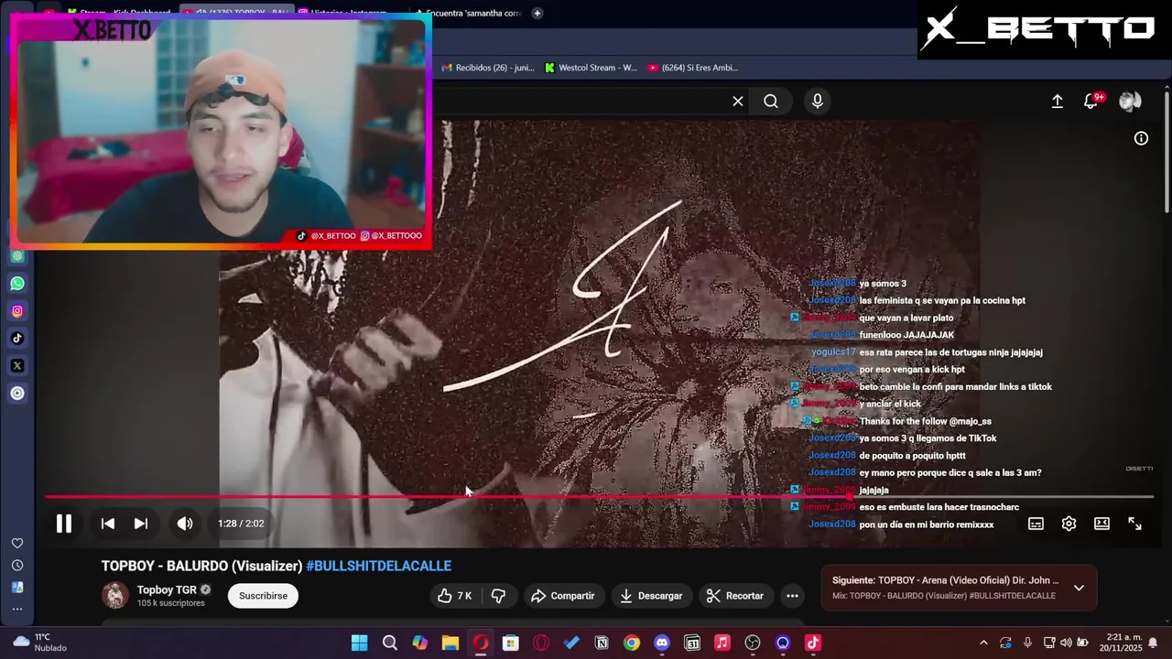Open the weather widget 11°C Nublado
1172x659 pixels.
click(38, 643)
